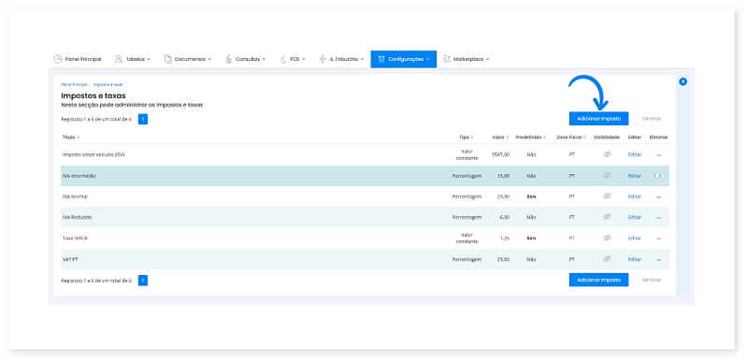The height and width of the screenshot is (363, 748).
Task: Edit the Taxa SPICA row
Action: pos(635,238)
